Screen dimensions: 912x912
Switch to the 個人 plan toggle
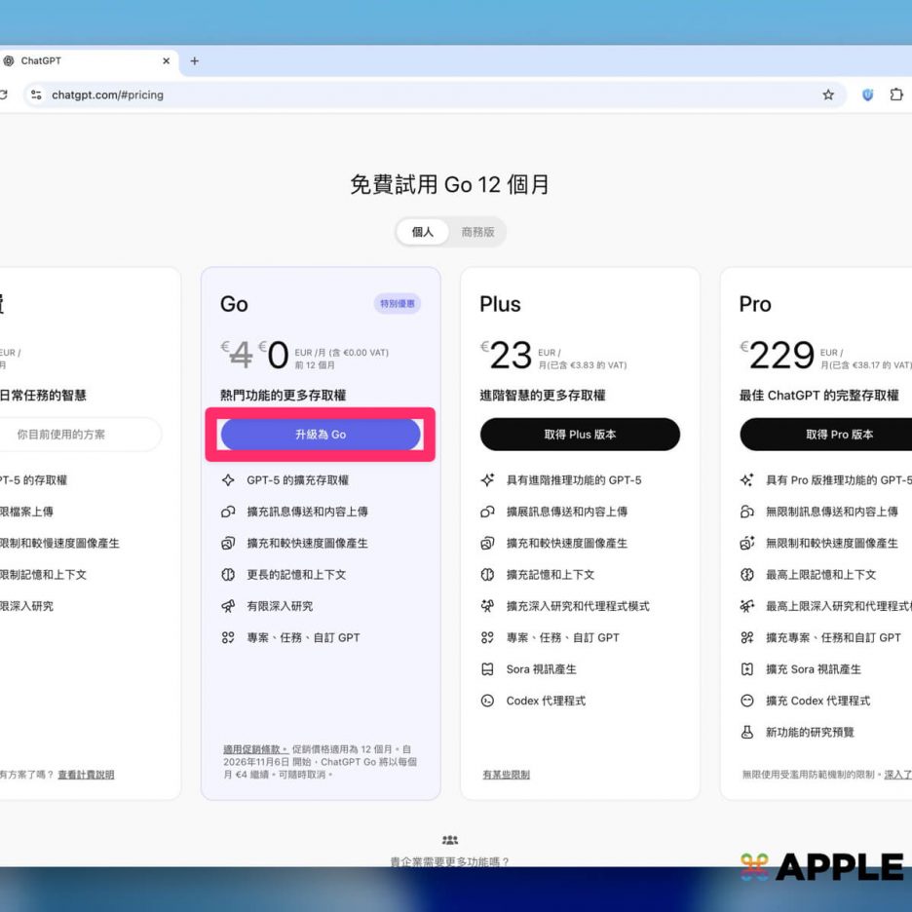tap(423, 232)
